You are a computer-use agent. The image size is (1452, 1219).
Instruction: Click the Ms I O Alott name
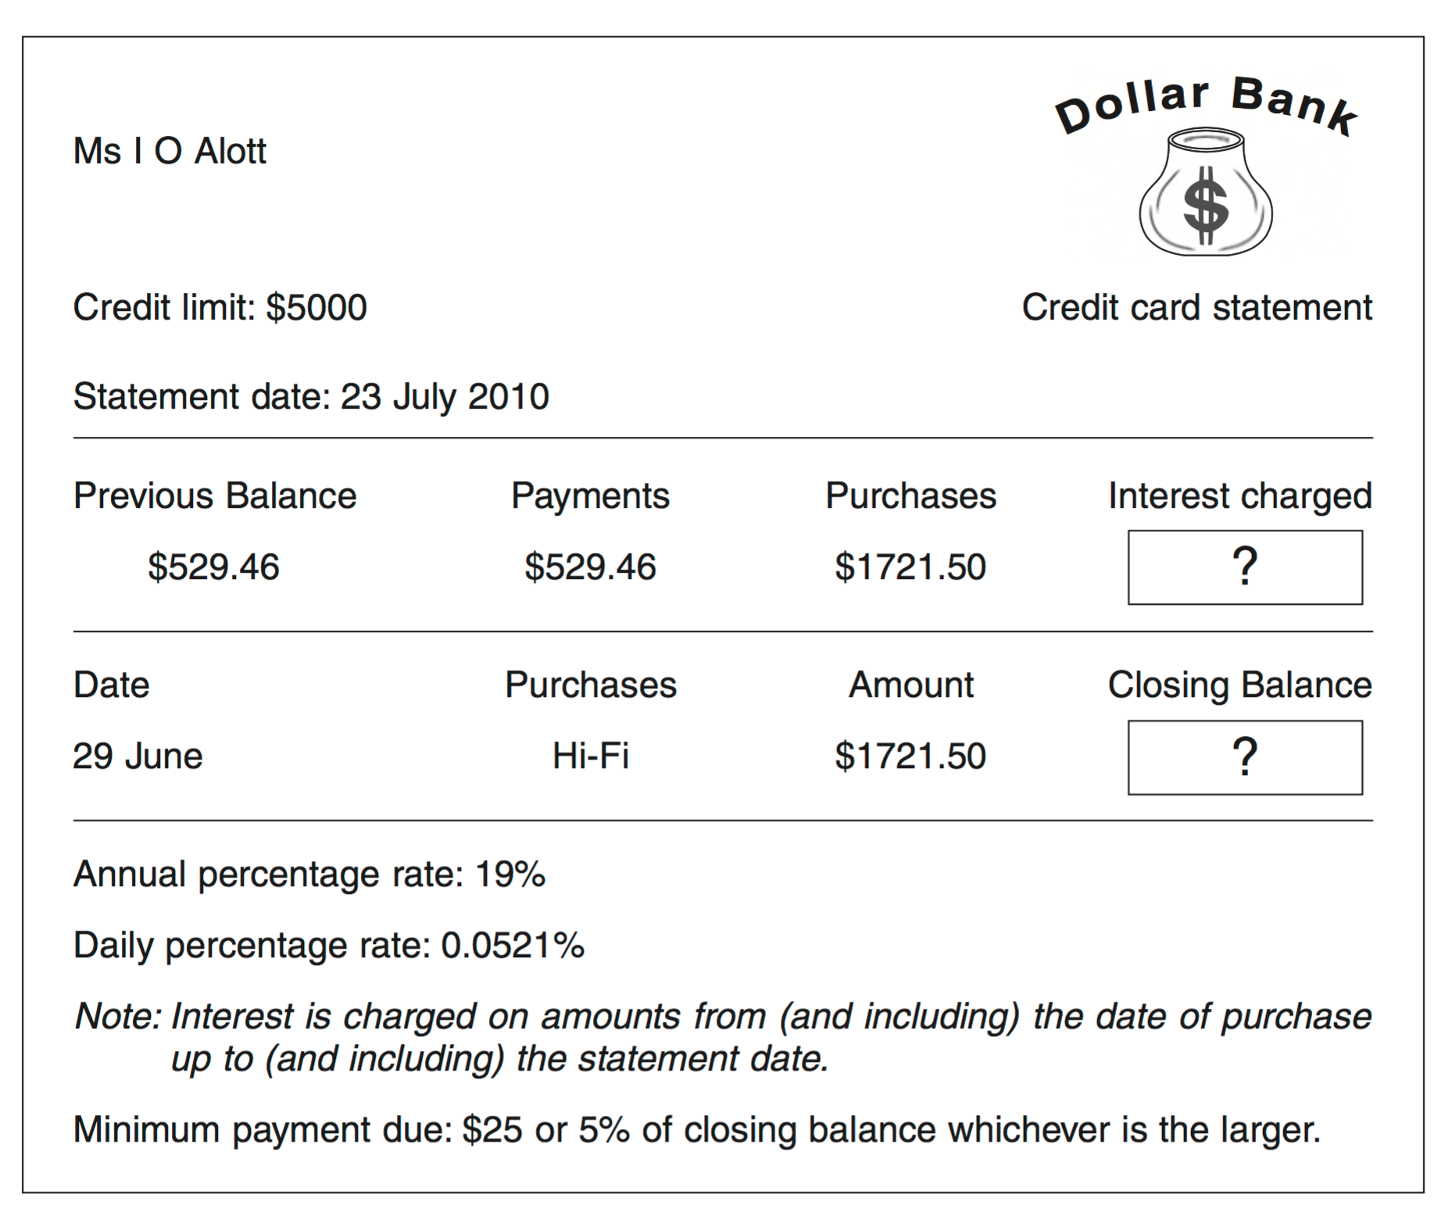[170, 151]
